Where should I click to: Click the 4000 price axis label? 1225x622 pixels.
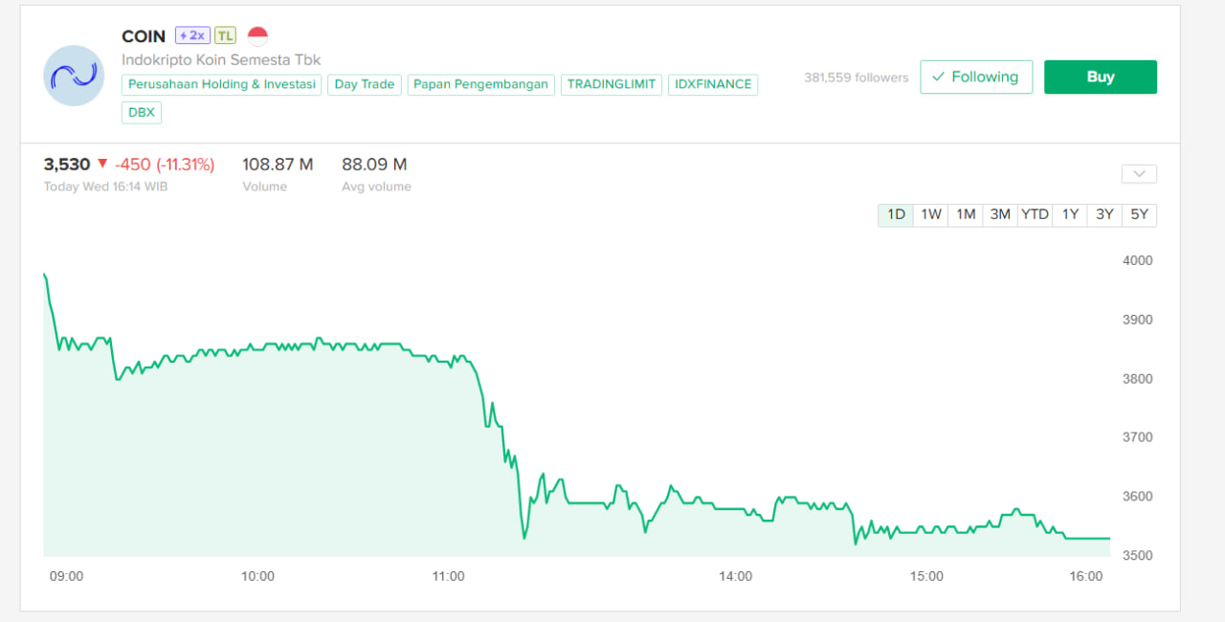[x=1137, y=260]
